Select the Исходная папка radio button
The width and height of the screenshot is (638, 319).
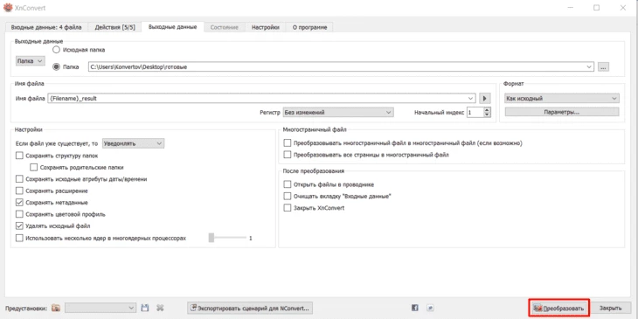coord(57,50)
